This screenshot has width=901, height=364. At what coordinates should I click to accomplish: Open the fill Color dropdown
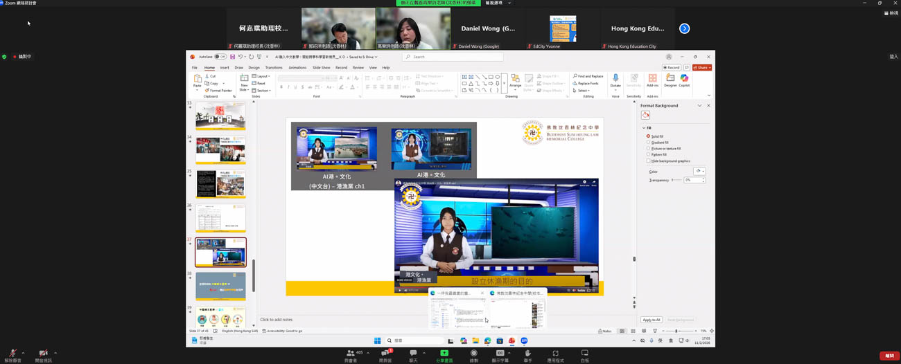699,171
